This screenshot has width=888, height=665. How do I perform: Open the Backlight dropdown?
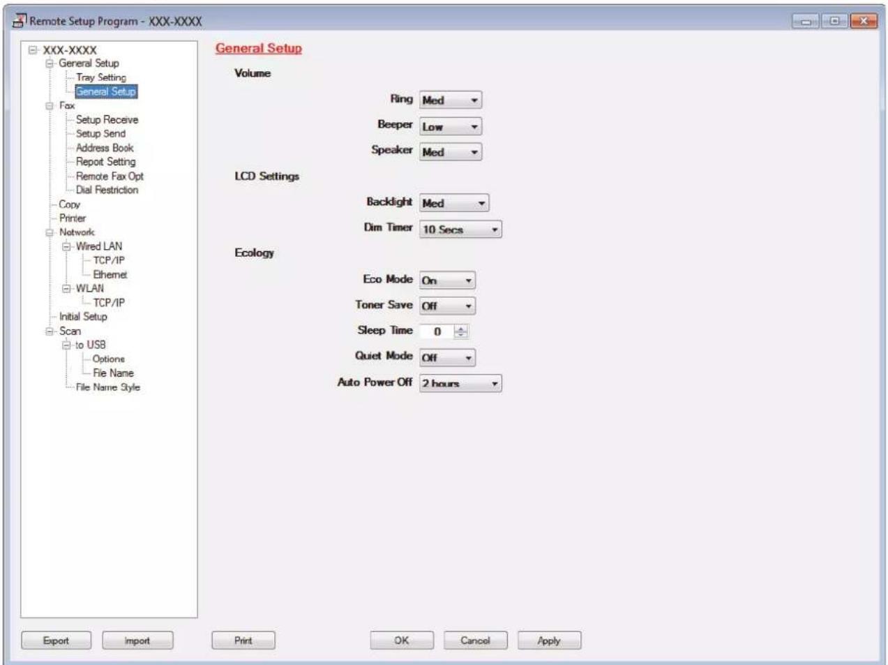tap(454, 203)
